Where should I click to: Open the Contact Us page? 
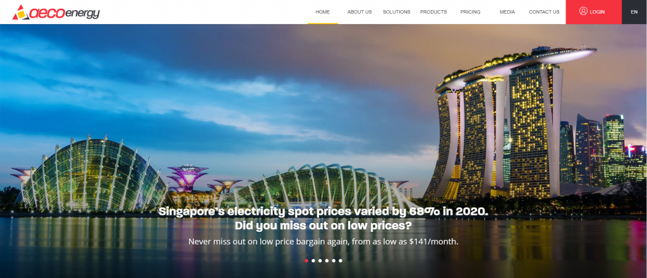tap(544, 12)
